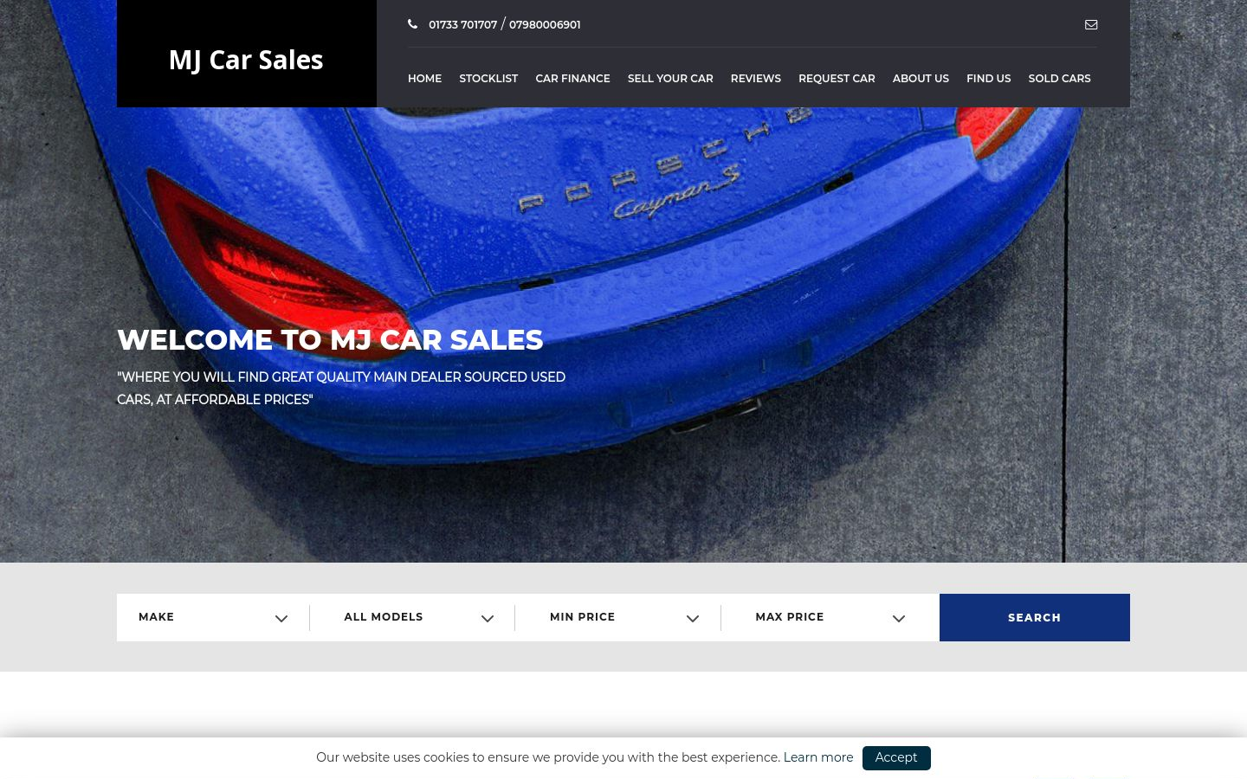Click the envelope email icon
The image size is (1247, 779).
tap(1091, 24)
